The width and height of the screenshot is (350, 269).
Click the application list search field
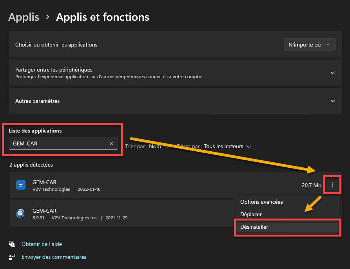point(63,143)
